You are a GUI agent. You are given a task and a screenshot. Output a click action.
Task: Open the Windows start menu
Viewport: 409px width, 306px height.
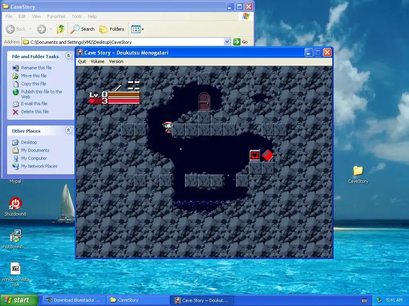[19, 300]
